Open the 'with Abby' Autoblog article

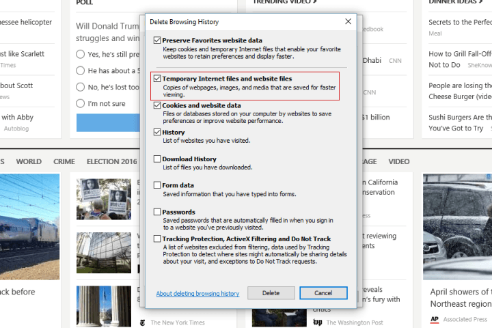click(x=17, y=117)
